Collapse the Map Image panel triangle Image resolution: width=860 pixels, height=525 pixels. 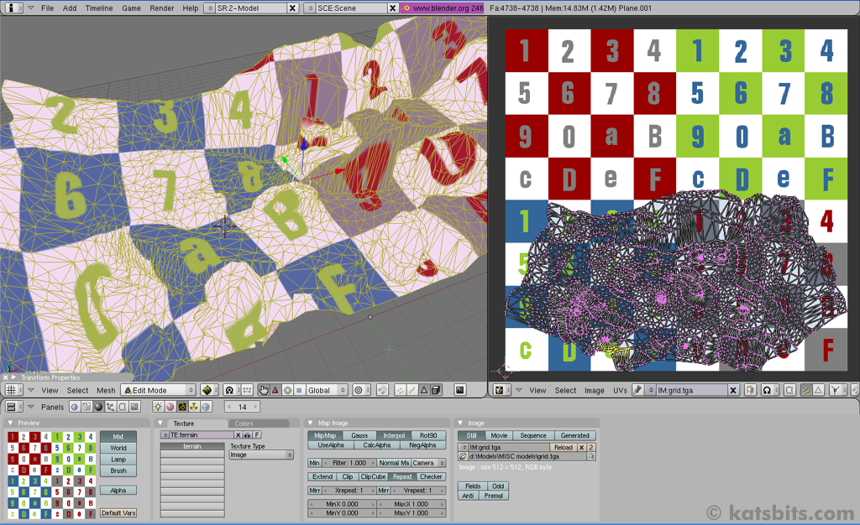point(311,424)
